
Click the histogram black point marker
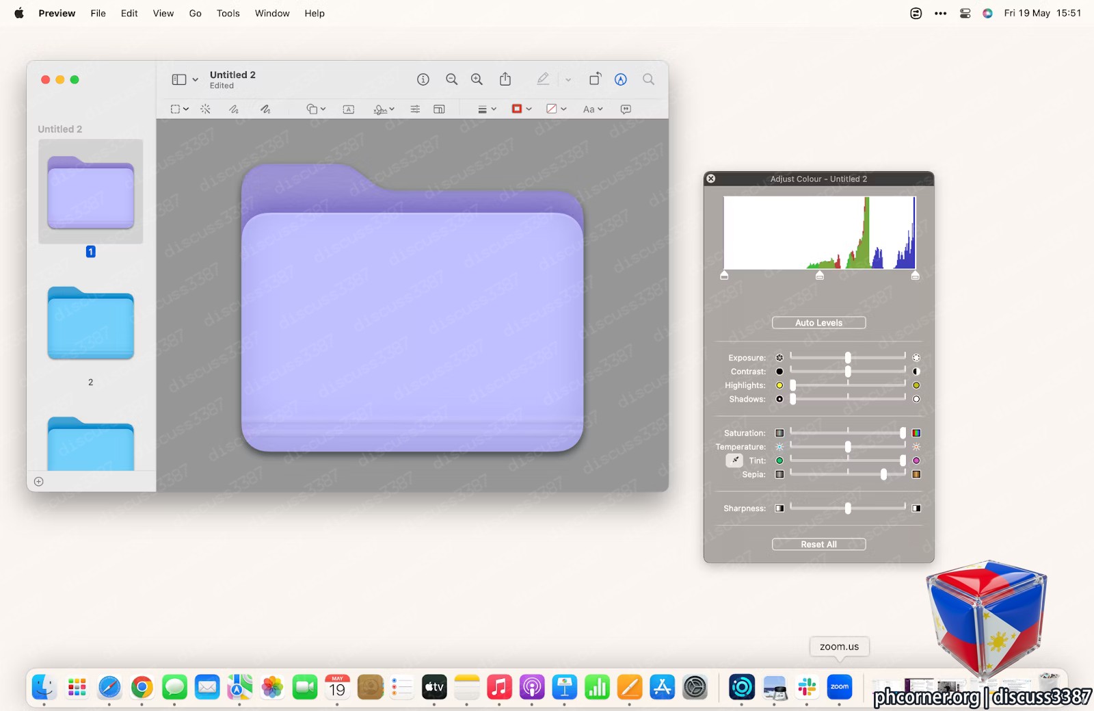pos(724,275)
